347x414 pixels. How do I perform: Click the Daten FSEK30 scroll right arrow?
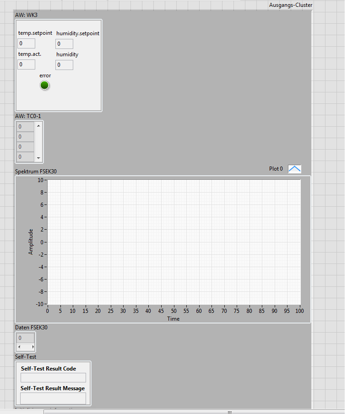pos(33,347)
